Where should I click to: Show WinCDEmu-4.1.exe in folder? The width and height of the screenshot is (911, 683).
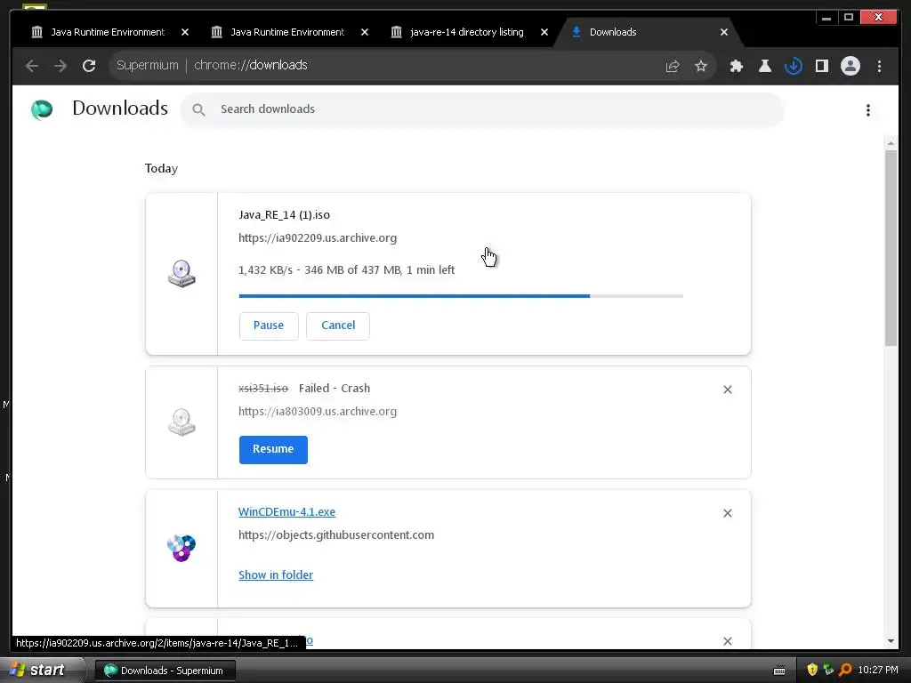[x=276, y=575]
